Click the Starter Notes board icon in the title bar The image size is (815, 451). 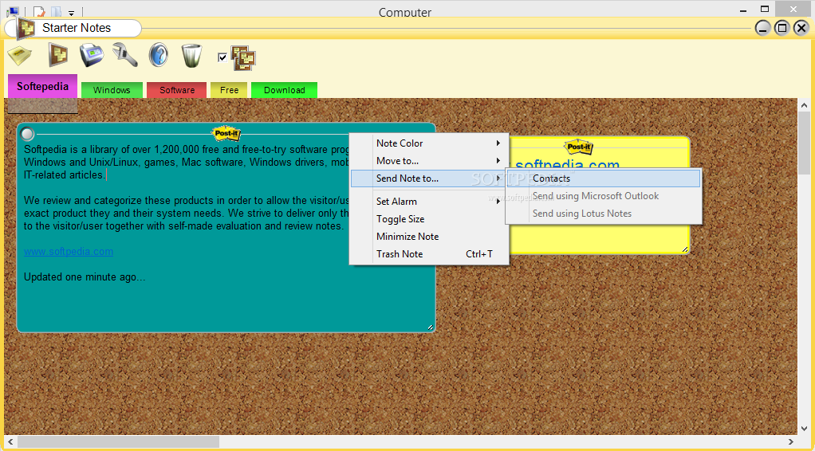25,28
